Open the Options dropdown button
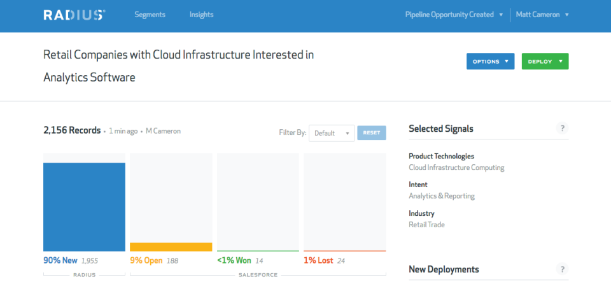The height and width of the screenshot is (289, 611). (490, 61)
